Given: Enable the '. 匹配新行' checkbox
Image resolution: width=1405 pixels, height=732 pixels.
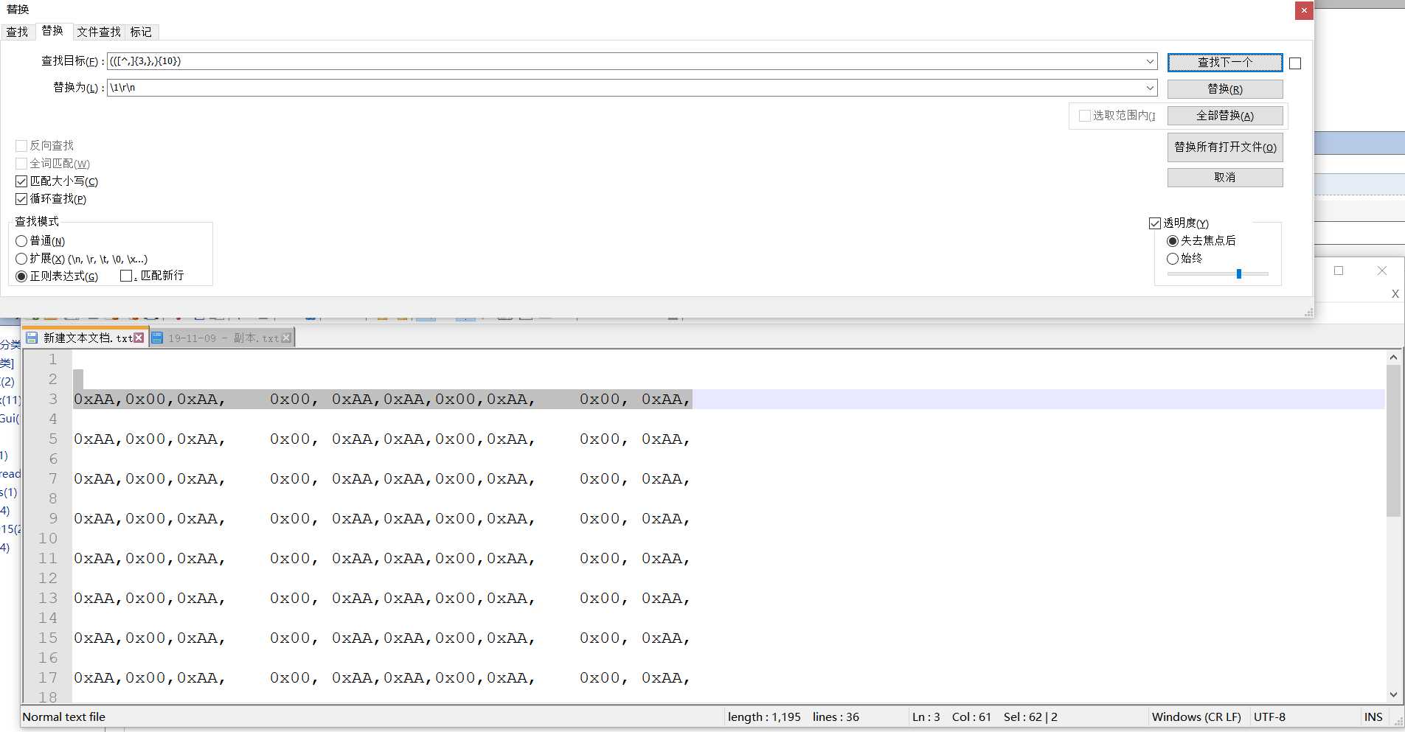Looking at the screenshot, I should click(x=126, y=276).
